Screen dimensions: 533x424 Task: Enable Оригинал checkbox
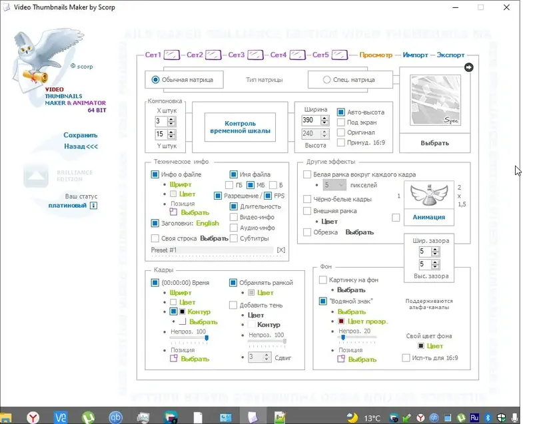340,132
